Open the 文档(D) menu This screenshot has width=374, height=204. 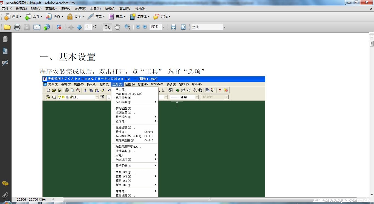tap(51, 8)
